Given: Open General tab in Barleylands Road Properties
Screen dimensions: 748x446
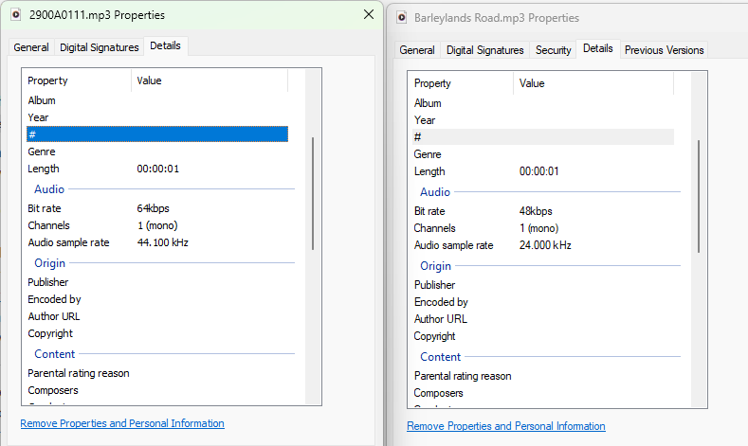Looking at the screenshot, I should tap(417, 50).
